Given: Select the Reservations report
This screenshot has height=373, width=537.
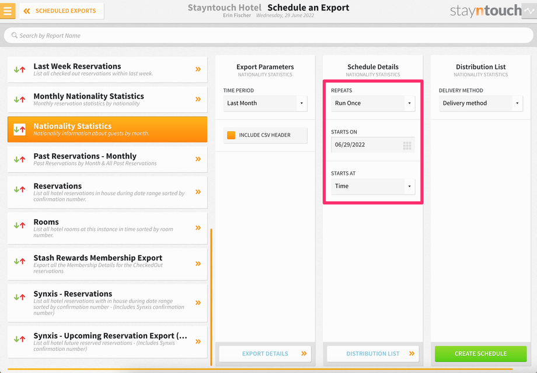Looking at the screenshot, I should 107,192.
